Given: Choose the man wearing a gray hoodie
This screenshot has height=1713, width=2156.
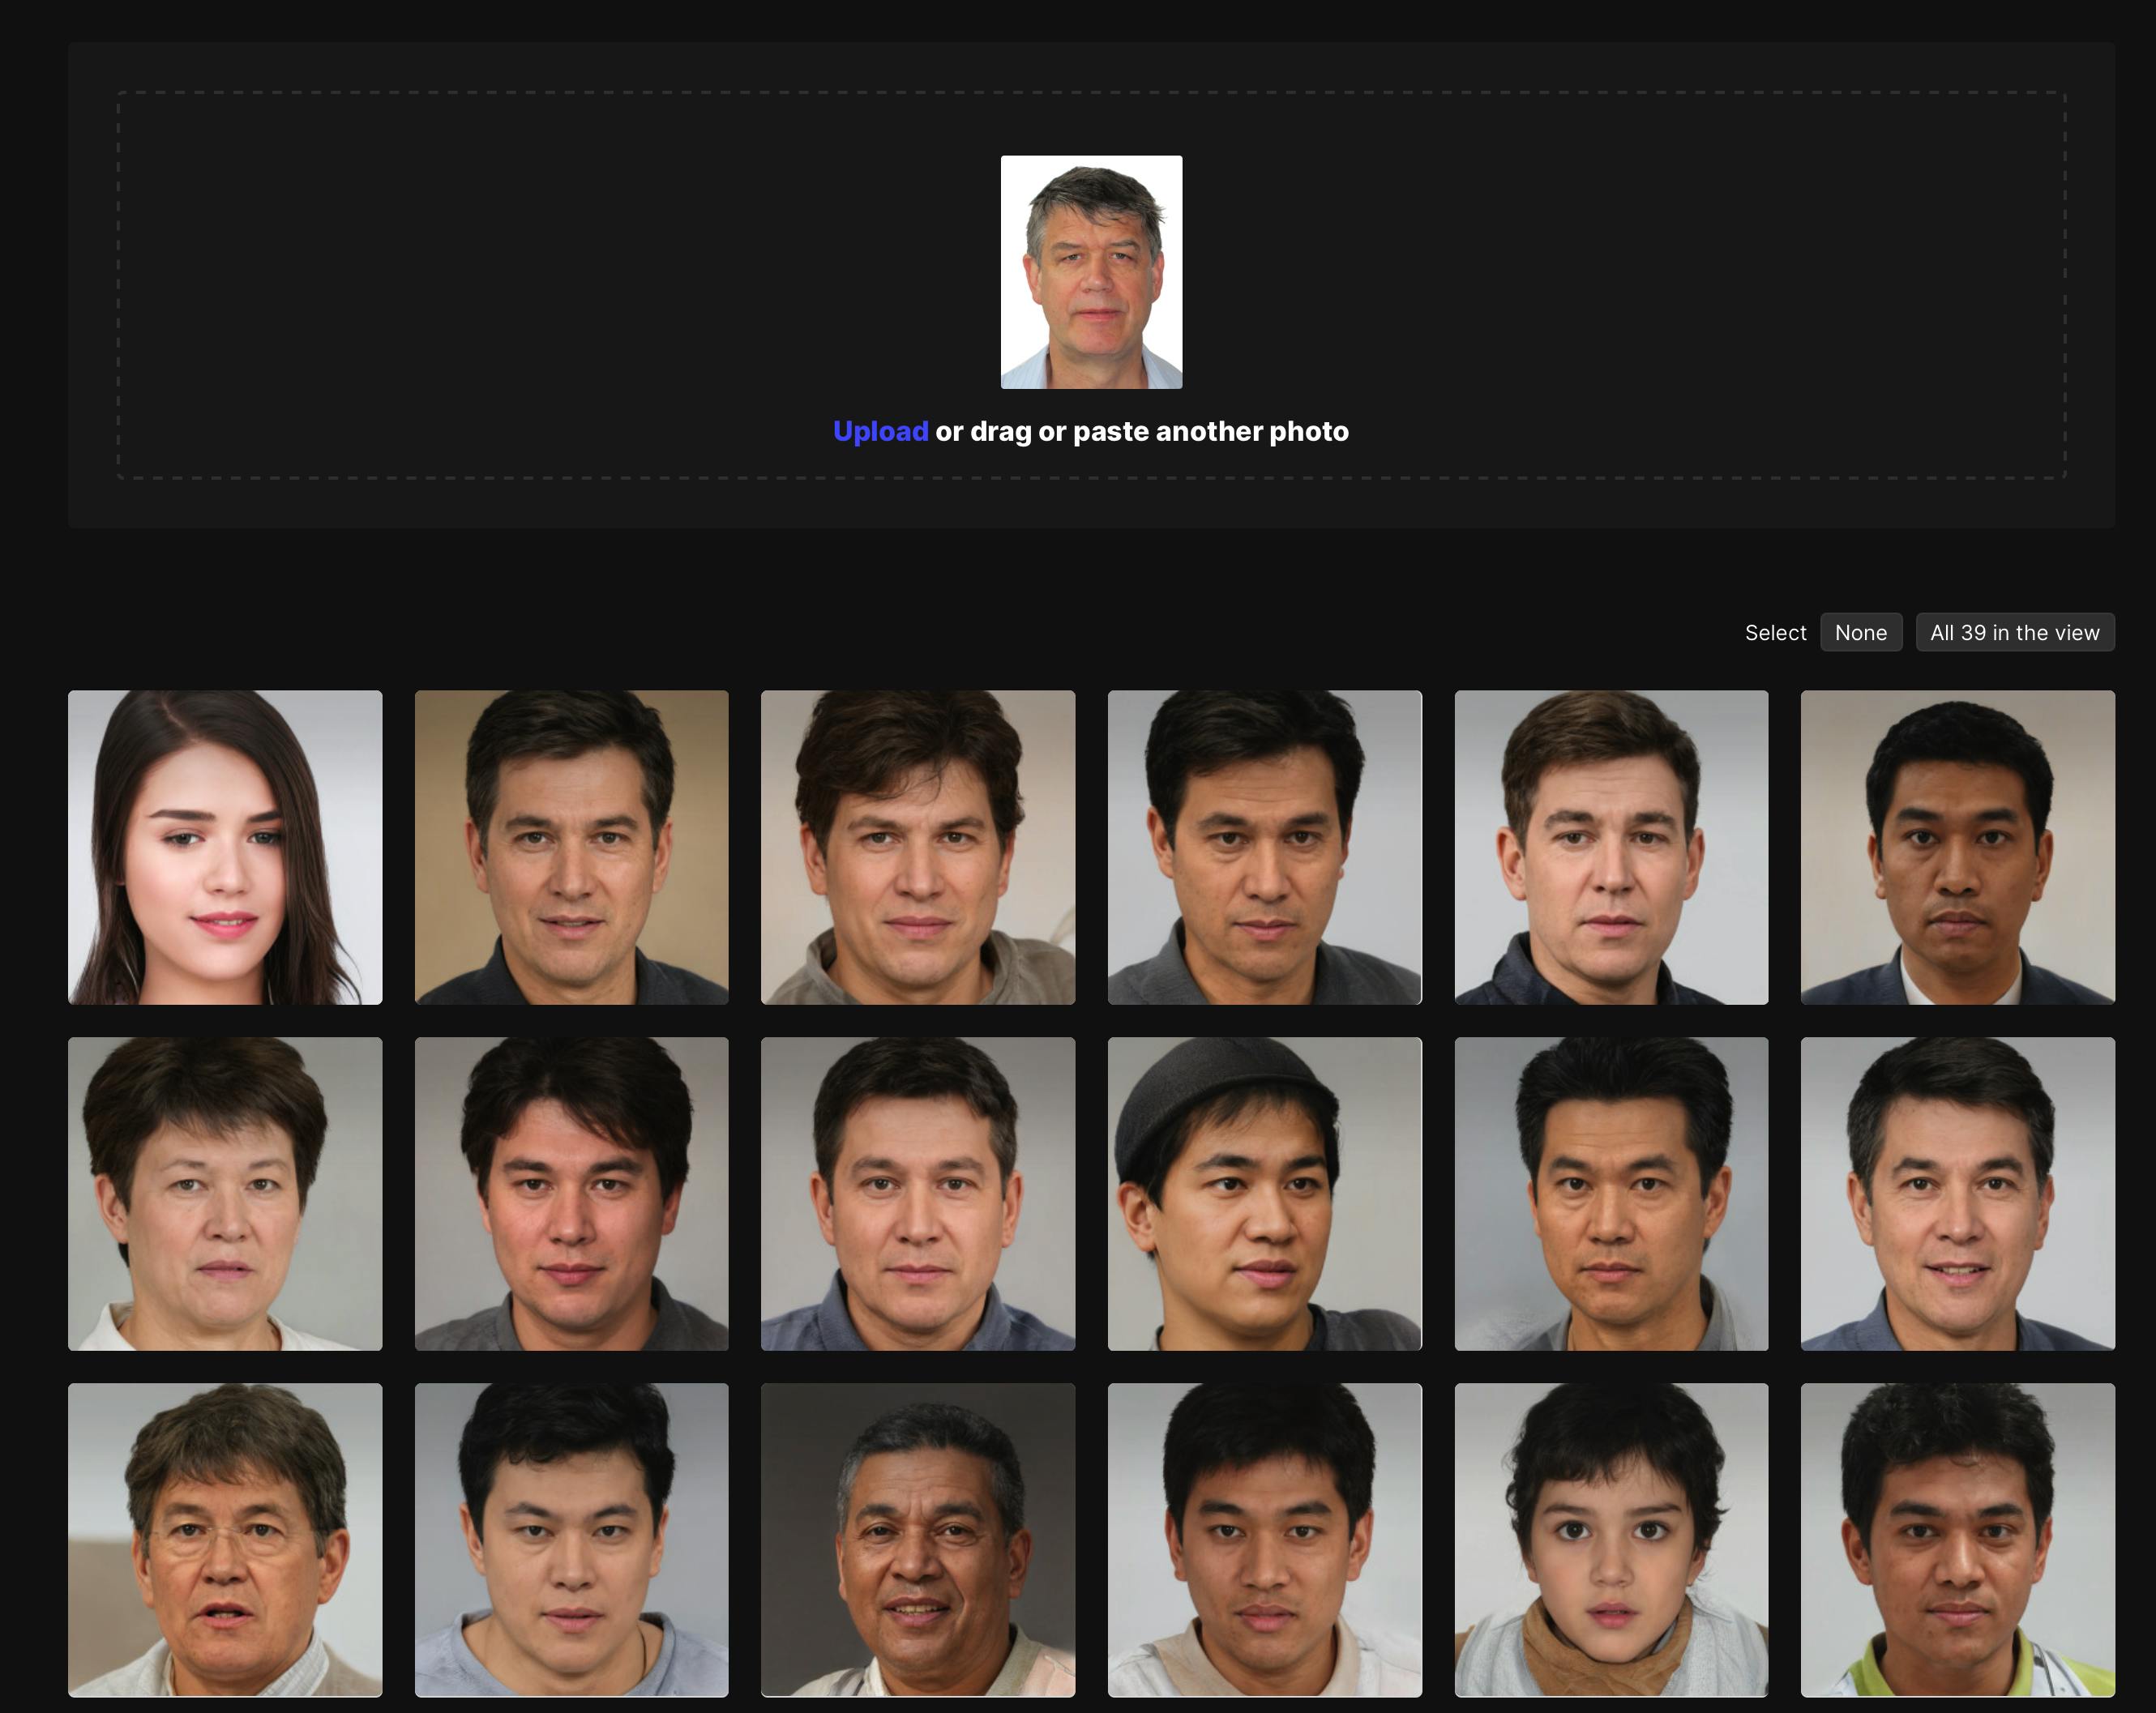Looking at the screenshot, I should pos(917,847).
